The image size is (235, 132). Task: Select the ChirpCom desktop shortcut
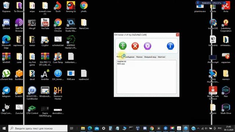click(x=6, y=109)
